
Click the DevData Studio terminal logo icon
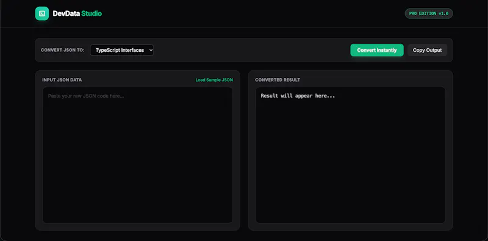point(41,13)
